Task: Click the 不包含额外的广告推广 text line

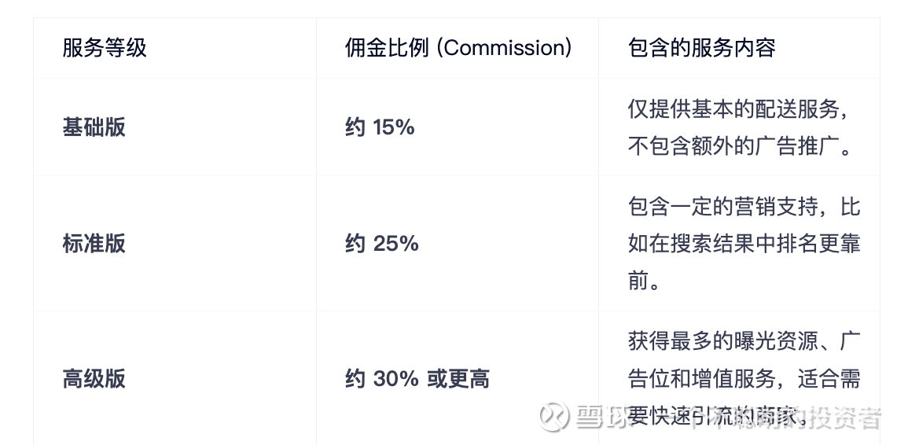Action: pos(739,147)
